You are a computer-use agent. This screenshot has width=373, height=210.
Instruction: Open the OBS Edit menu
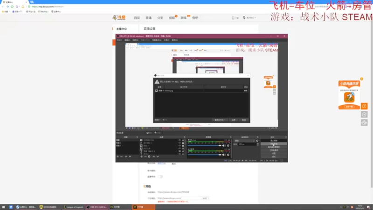(127, 40)
